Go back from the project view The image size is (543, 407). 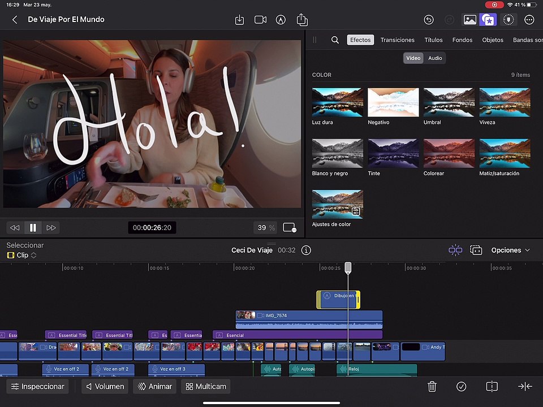click(15, 20)
